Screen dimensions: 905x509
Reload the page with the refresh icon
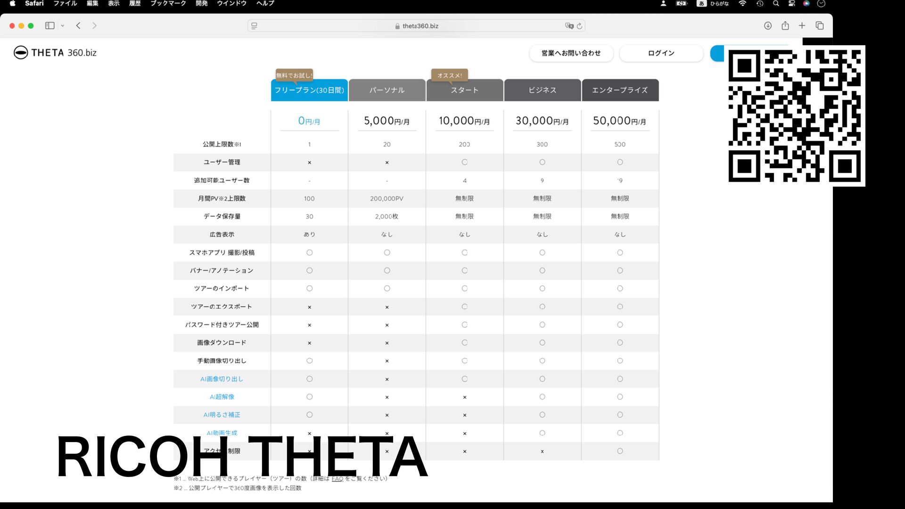[x=579, y=26]
